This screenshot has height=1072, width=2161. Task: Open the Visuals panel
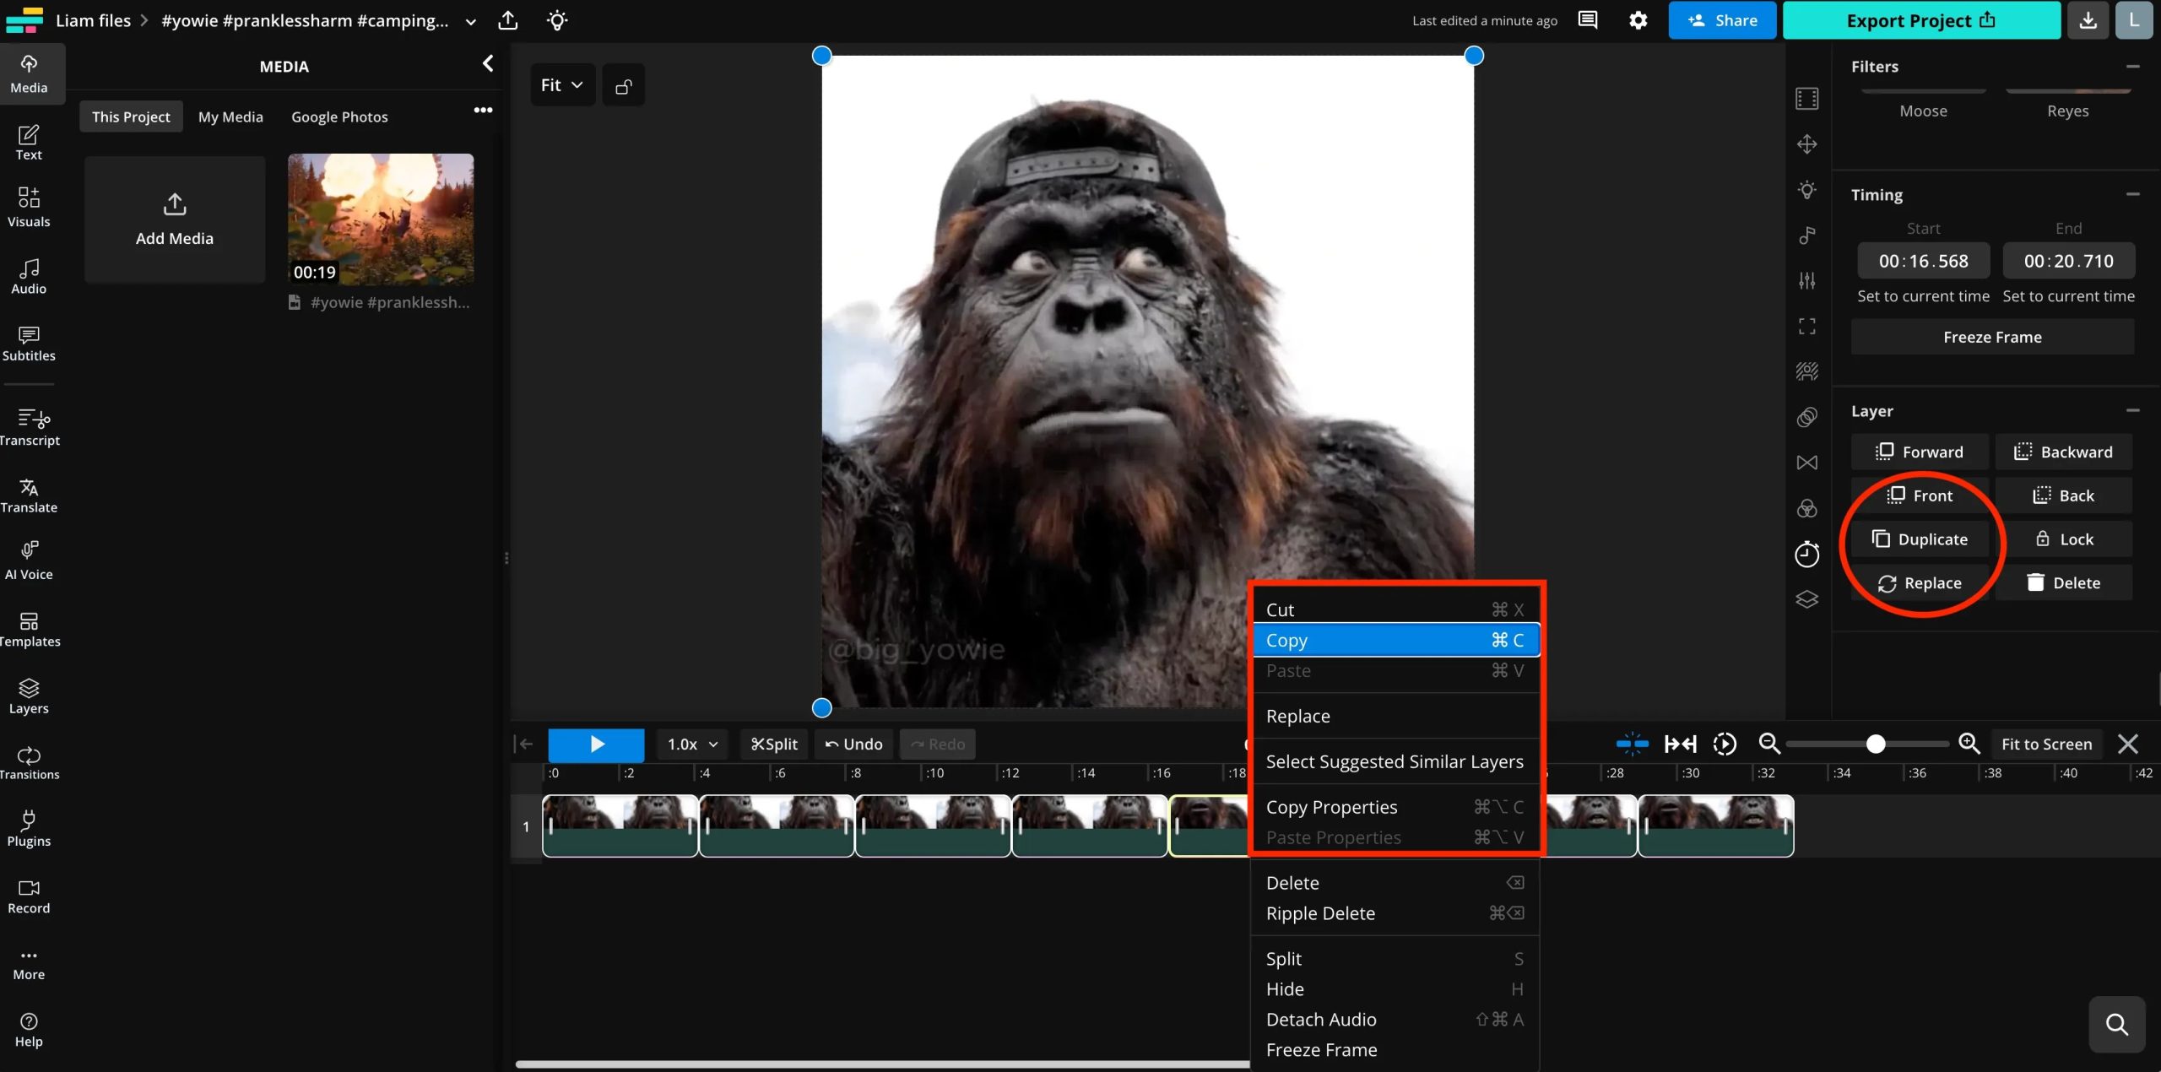click(x=29, y=208)
